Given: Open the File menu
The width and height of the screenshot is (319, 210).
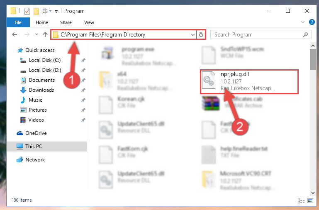Looking at the screenshot, I should pyautogui.click(x=18, y=22).
